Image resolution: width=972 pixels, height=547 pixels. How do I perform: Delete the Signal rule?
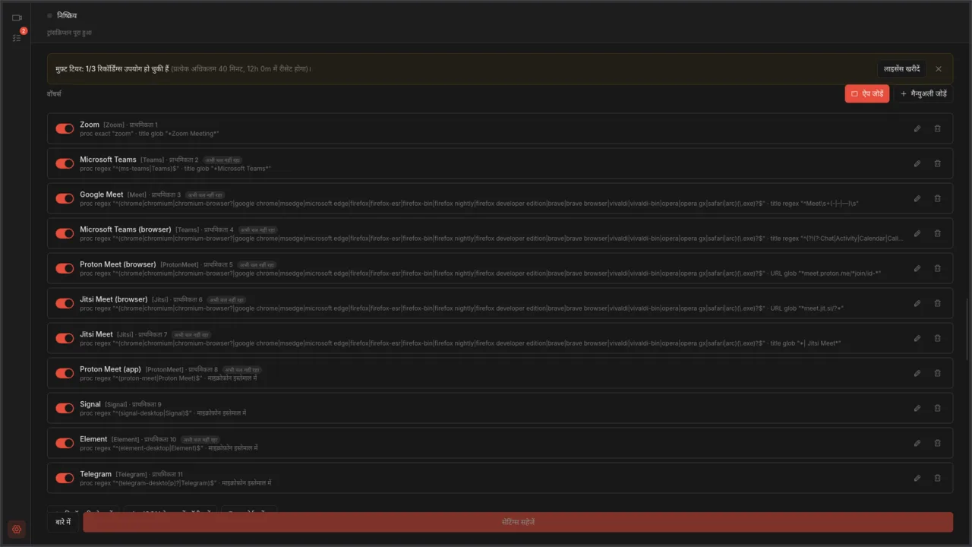pyautogui.click(x=937, y=408)
